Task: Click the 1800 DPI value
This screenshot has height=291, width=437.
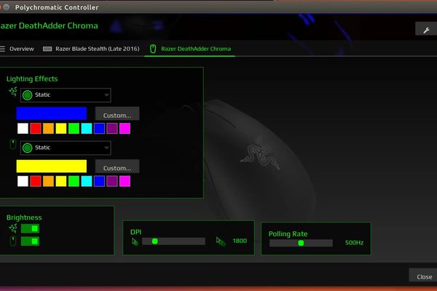Action: [240, 241]
